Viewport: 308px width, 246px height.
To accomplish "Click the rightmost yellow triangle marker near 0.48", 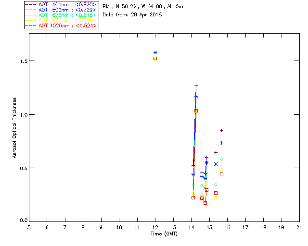I will tap(221, 170).
